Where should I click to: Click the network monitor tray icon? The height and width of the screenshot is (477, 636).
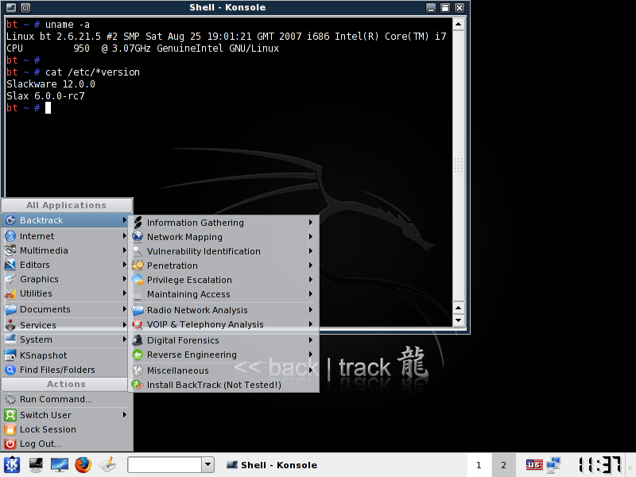(x=553, y=464)
